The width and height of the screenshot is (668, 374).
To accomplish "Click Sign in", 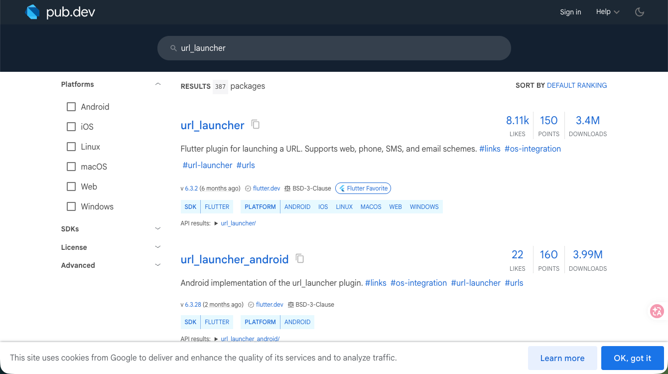I will (570, 12).
